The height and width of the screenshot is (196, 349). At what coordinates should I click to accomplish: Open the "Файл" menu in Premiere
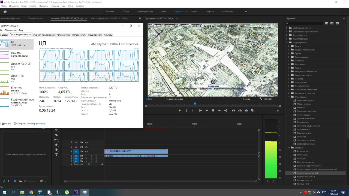coord(4,6)
